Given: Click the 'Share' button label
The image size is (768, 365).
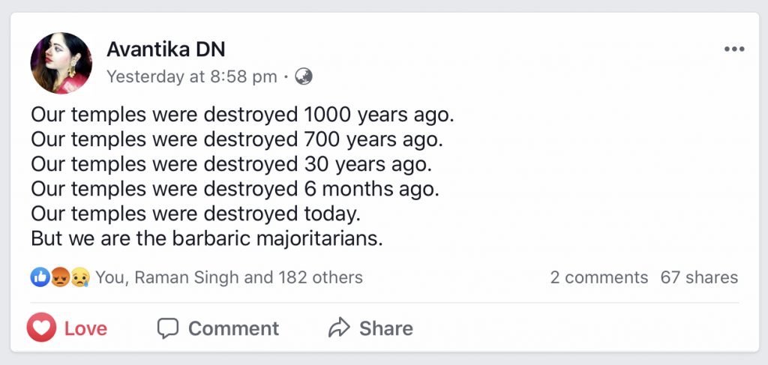Looking at the screenshot, I should coord(385,328).
